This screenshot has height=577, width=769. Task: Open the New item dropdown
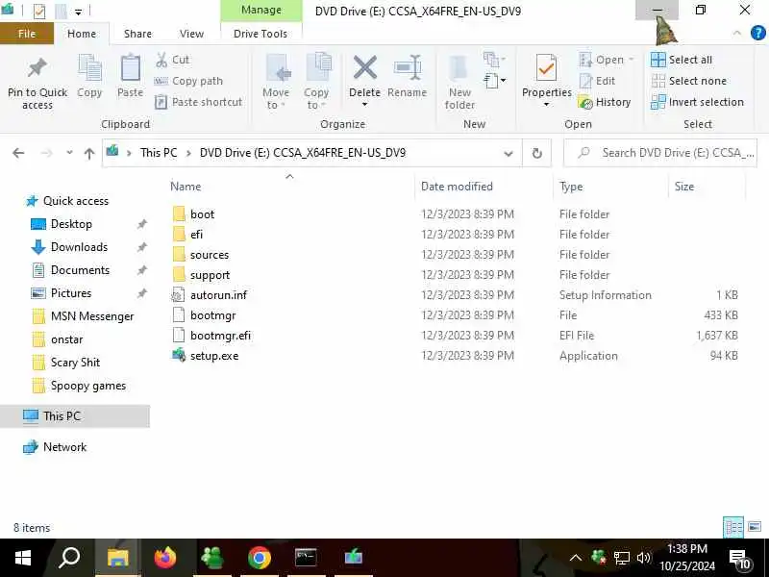[494, 60]
